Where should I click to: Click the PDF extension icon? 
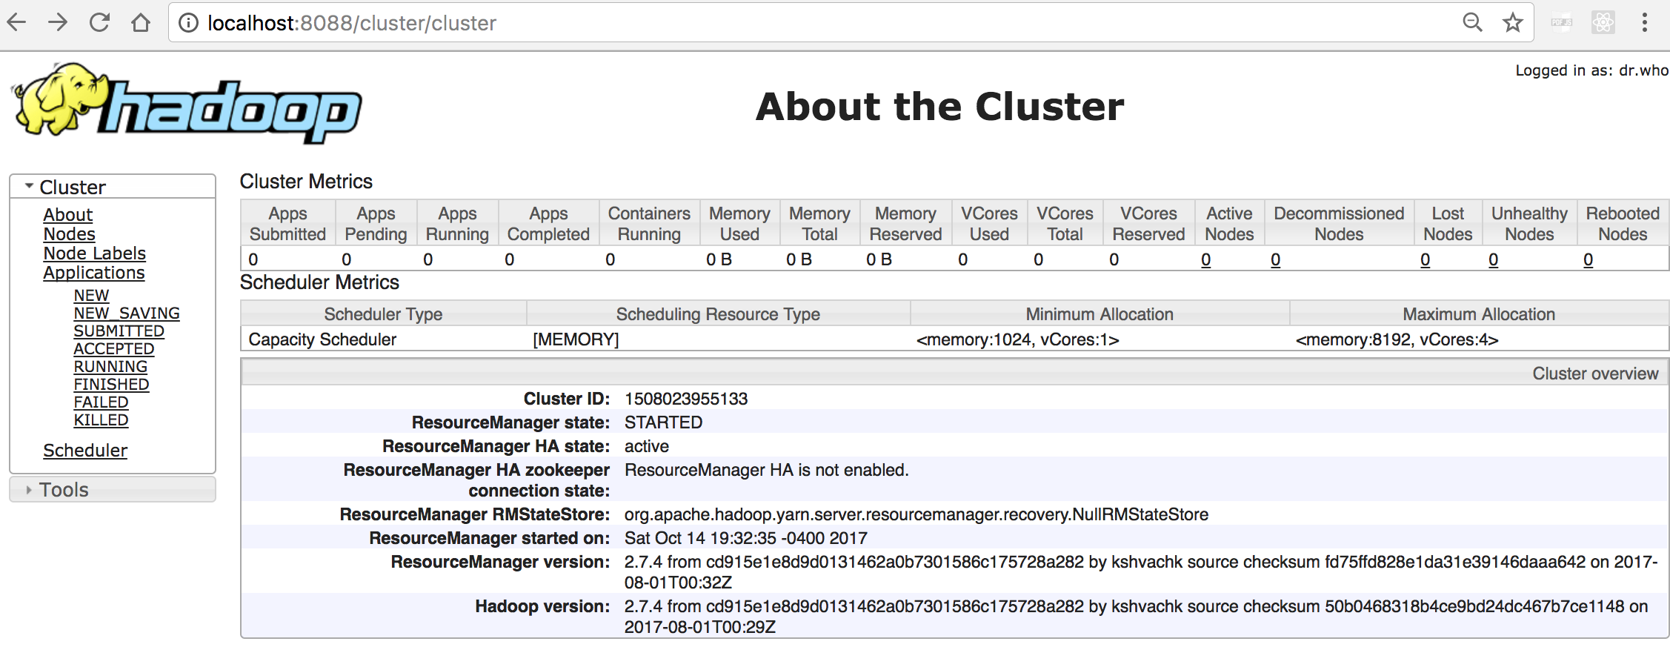click(1562, 22)
